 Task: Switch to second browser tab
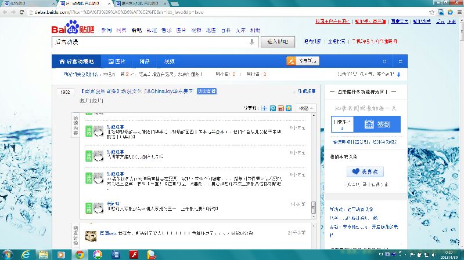click(85, 3)
